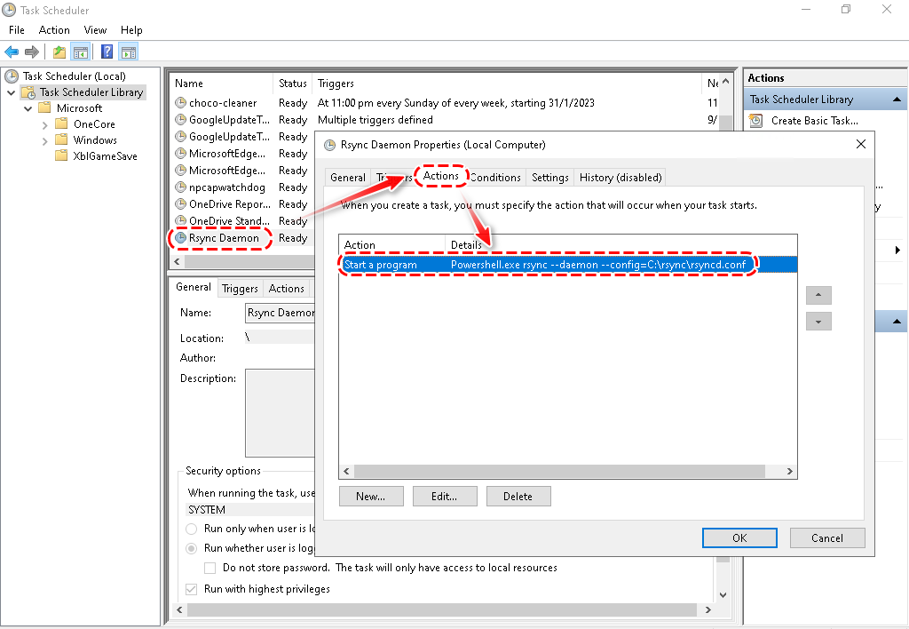Click Create Basic Task icon in Actions pane
The height and width of the screenshot is (629, 909).
click(757, 121)
